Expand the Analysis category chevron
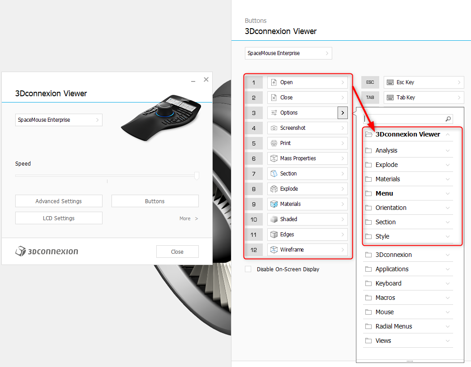 pyautogui.click(x=448, y=150)
